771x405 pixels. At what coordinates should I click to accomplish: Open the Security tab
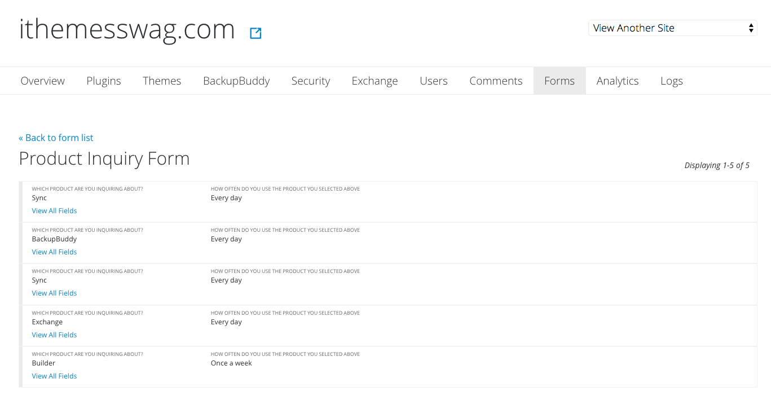click(311, 81)
